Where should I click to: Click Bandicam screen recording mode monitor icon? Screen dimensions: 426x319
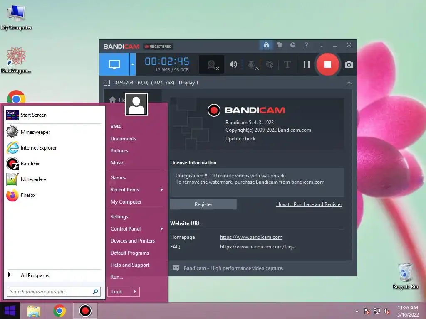114,64
